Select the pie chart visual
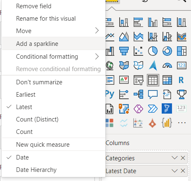The height and width of the screenshot is (181, 191). 153,51
